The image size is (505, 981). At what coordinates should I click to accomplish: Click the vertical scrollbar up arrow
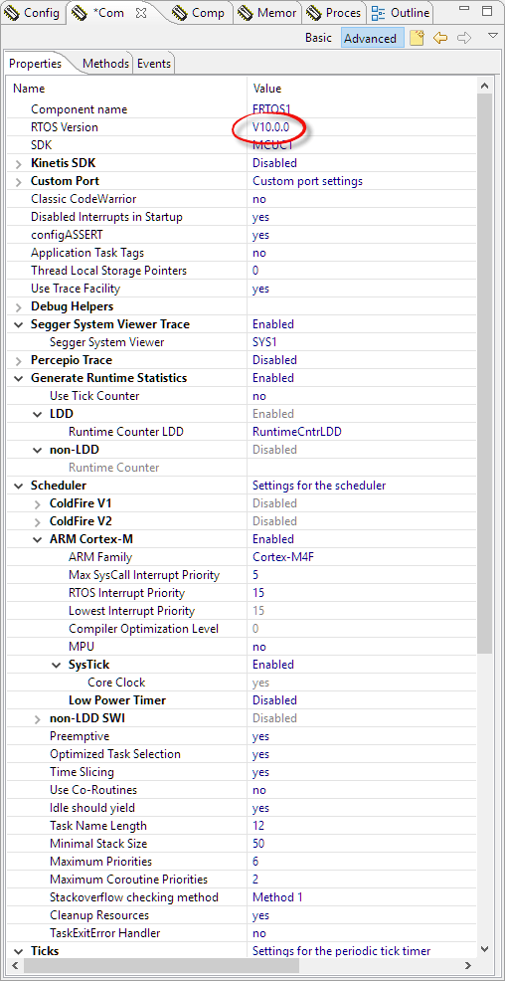(x=485, y=86)
